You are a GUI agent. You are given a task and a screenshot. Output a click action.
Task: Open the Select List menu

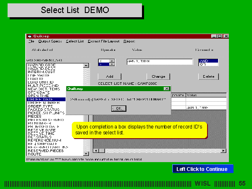coord(75,41)
